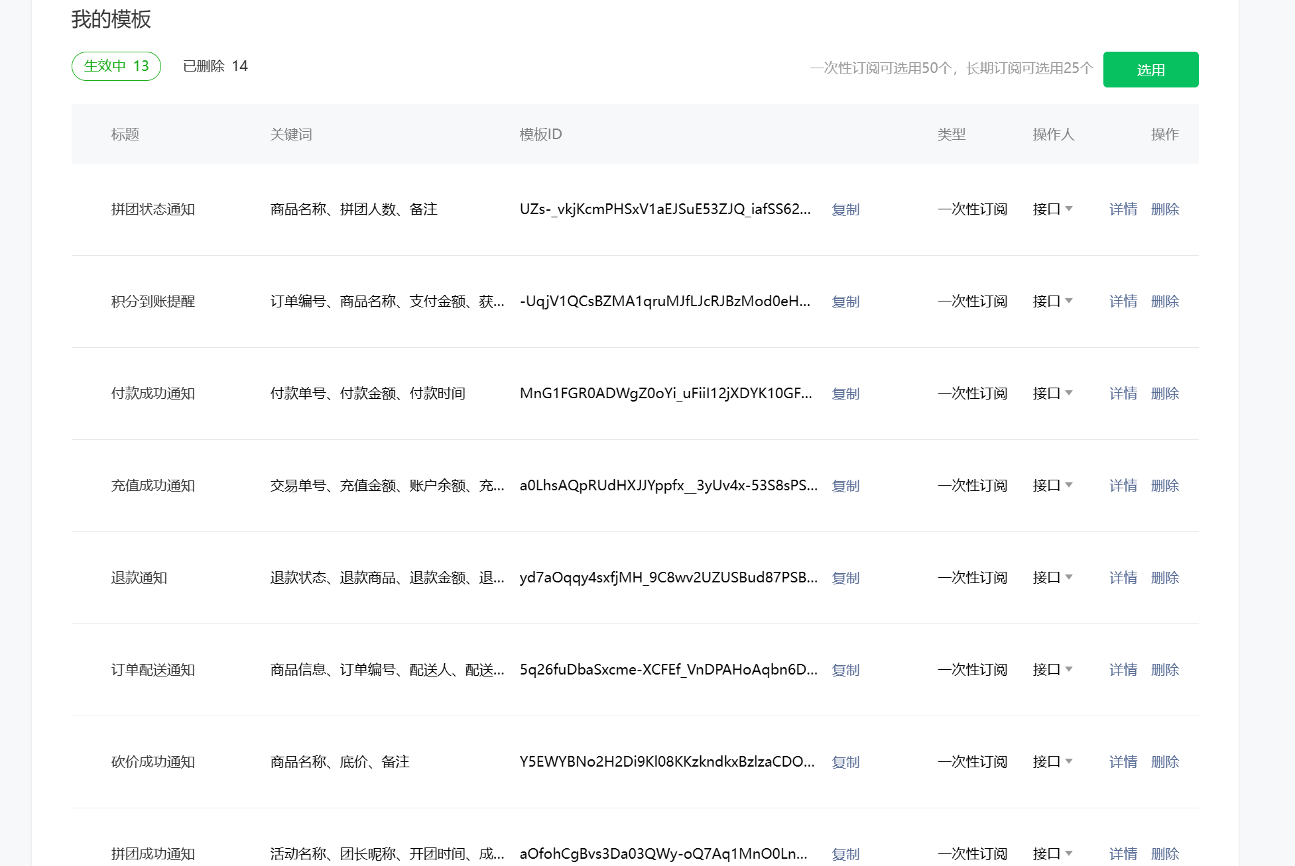Delete the 积分到账提醒 template
This screenshot has height=866, width=1295.
[1165, 301]
